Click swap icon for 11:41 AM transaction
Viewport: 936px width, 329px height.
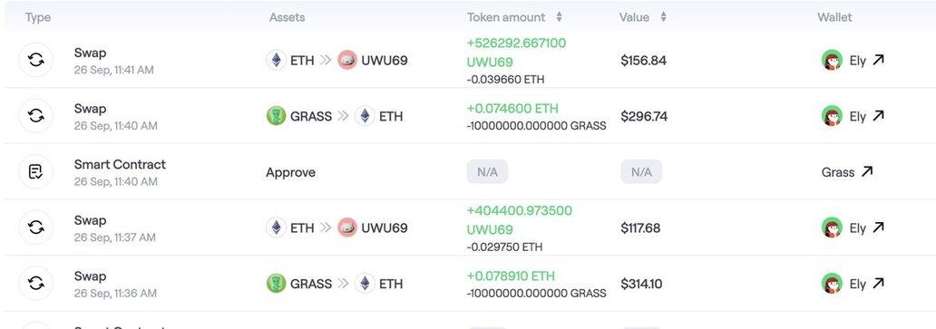click(x=35, y=60)
